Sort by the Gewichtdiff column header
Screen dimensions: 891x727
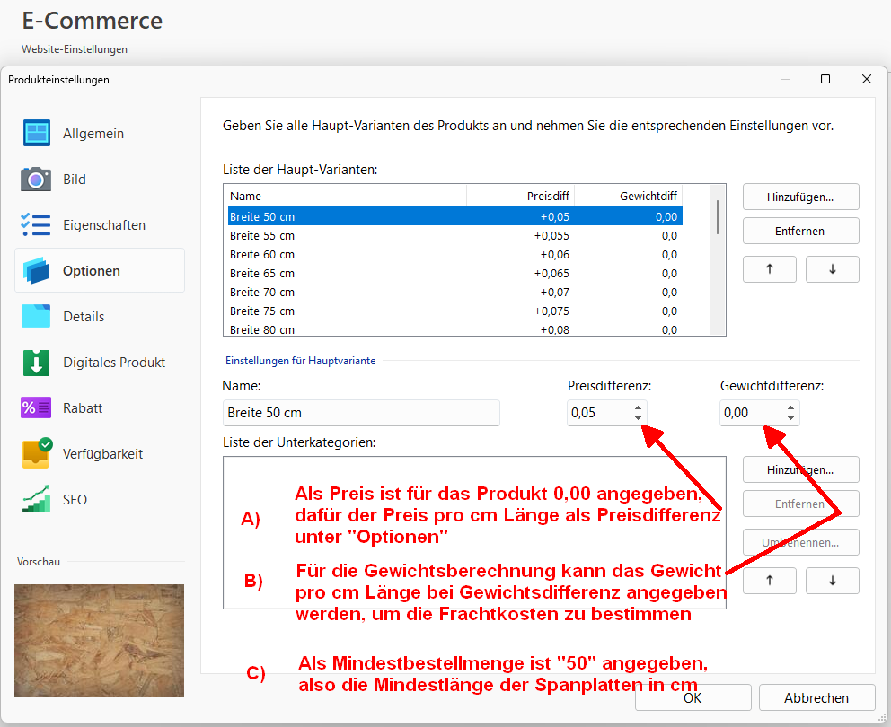tap(629, 196)
